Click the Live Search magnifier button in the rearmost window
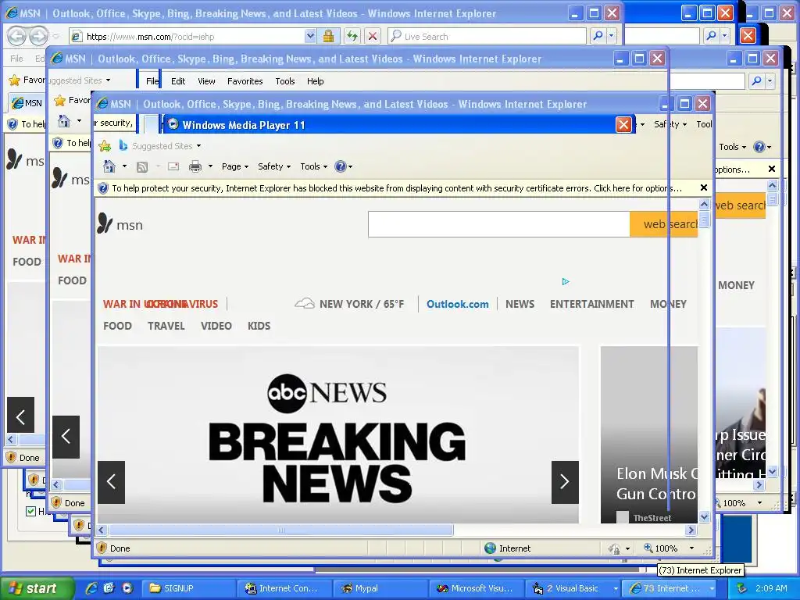 (598, 36)
